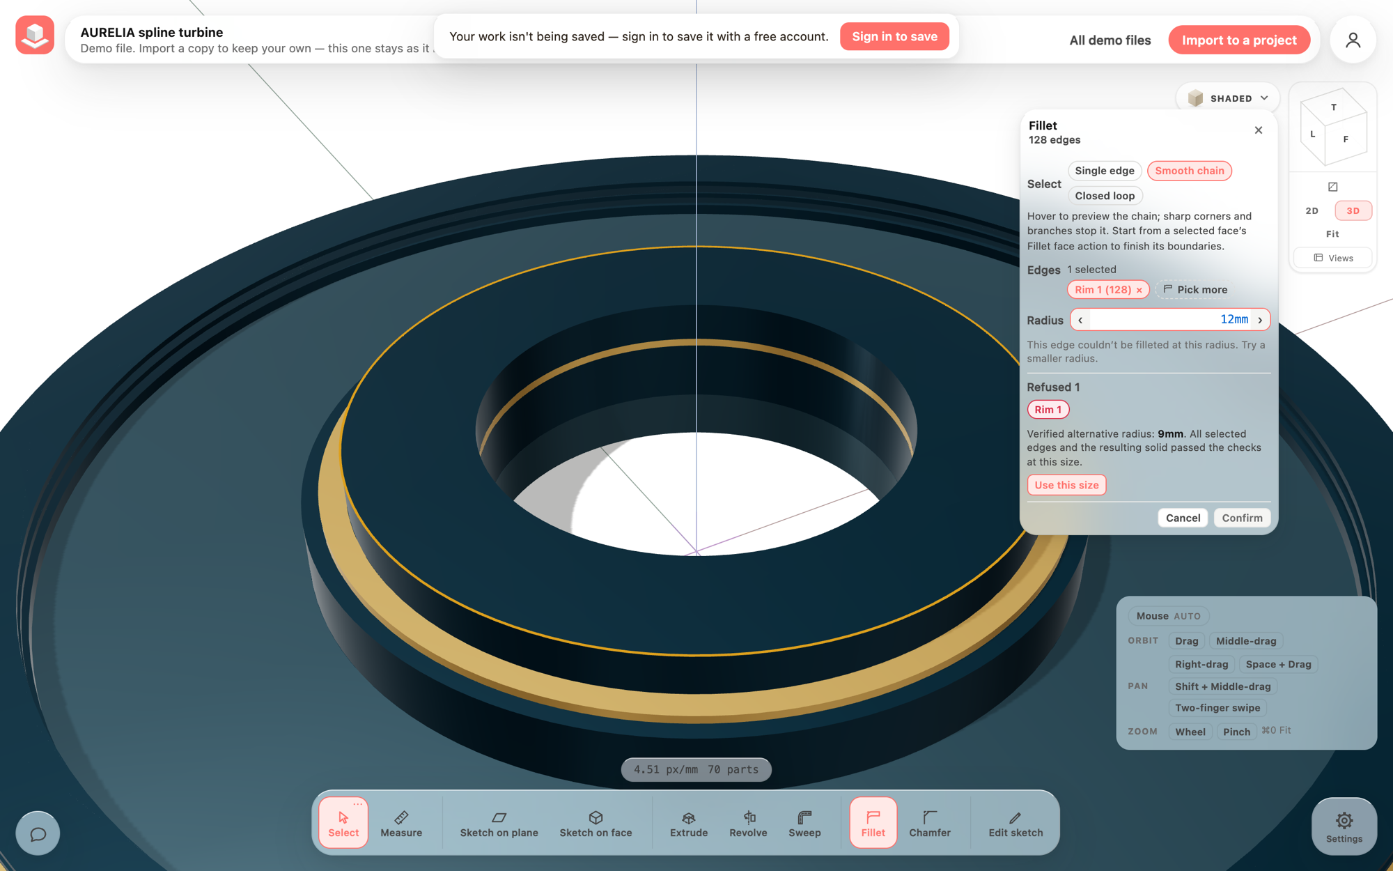
Task: Choose Closed loop selection mode
Action: (x=1105, y=196)
